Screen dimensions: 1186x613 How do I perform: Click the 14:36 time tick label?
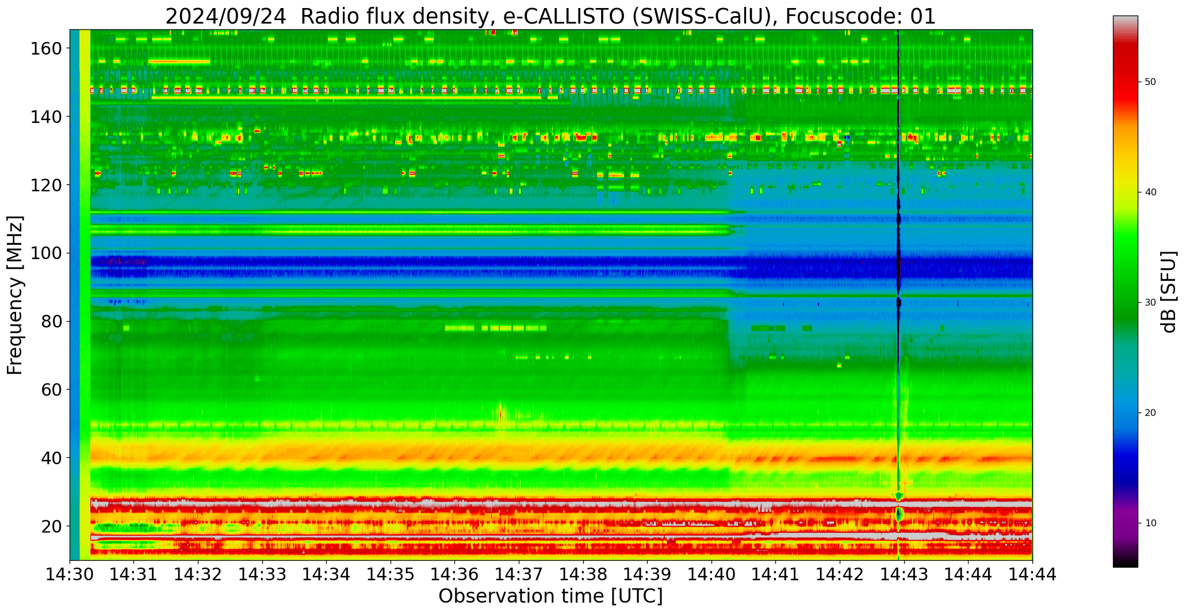(455, 574)
